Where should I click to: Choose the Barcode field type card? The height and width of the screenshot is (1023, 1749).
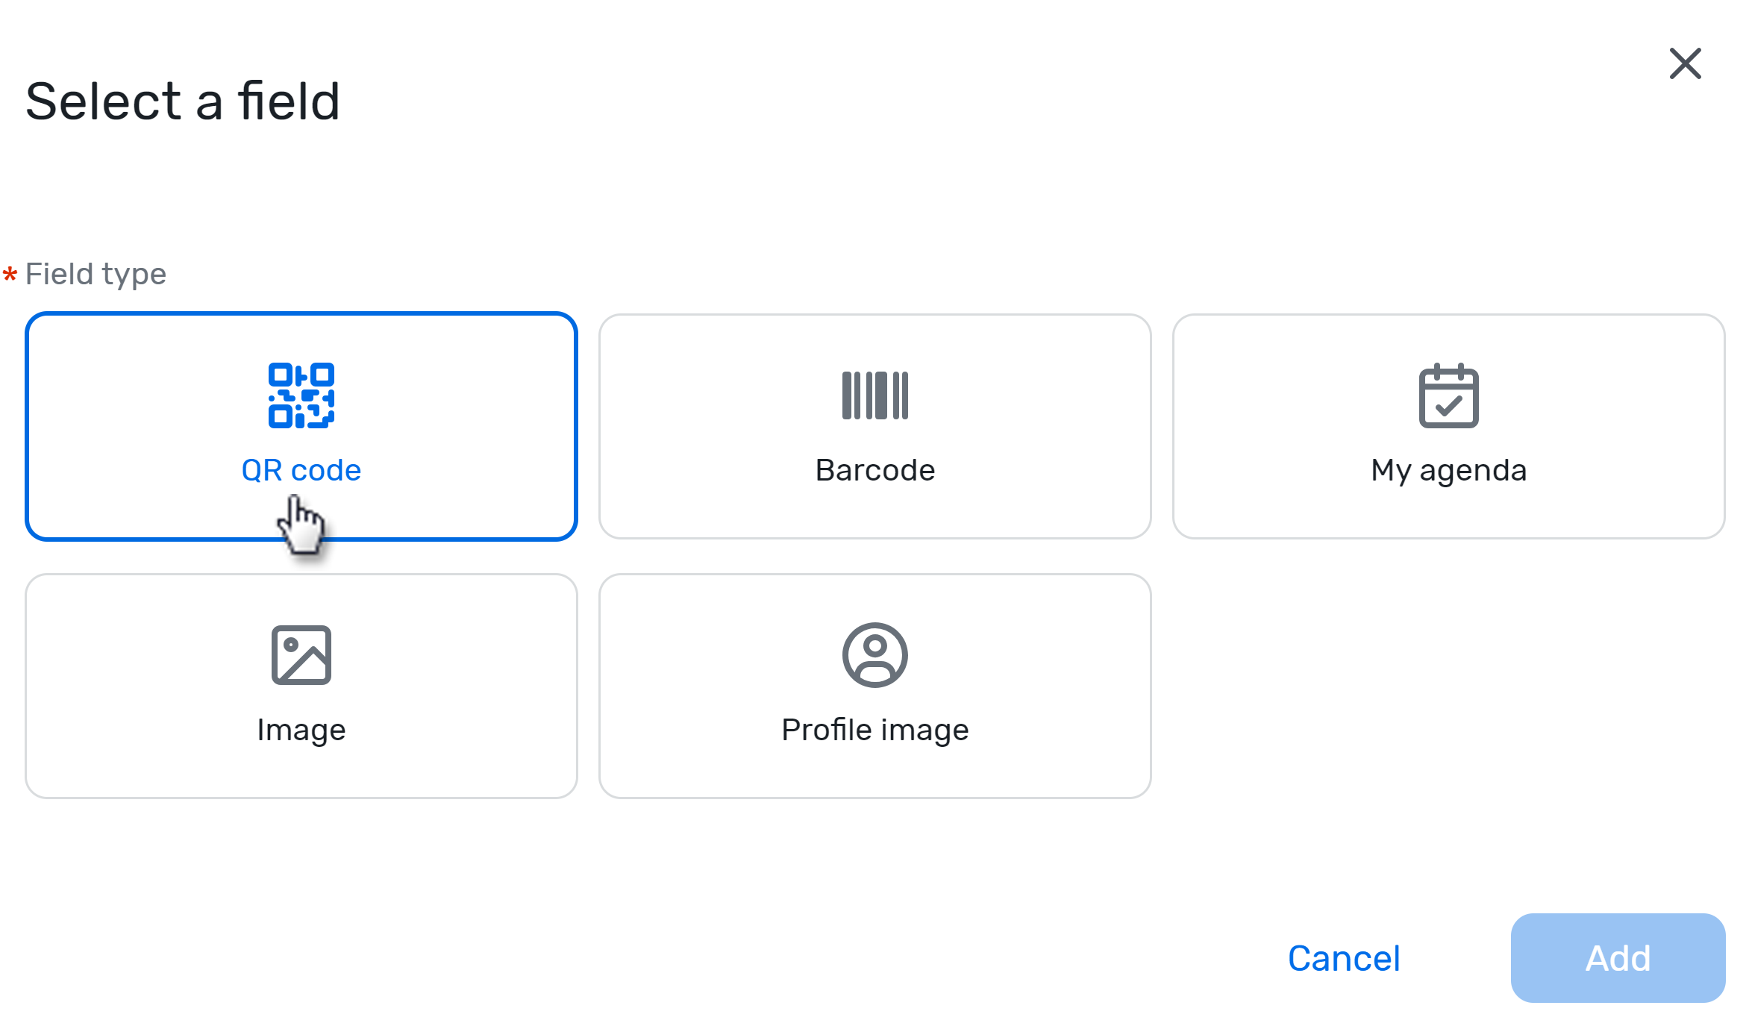click(x=874, y=426)
